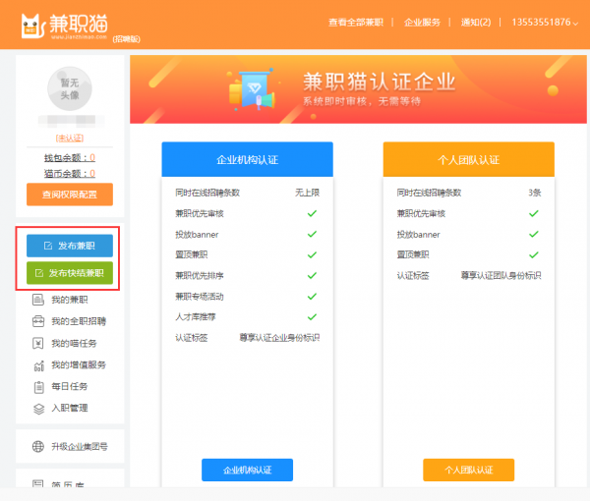Click 入职管理 layers icon
590x501 pixels.
point(38,407)
